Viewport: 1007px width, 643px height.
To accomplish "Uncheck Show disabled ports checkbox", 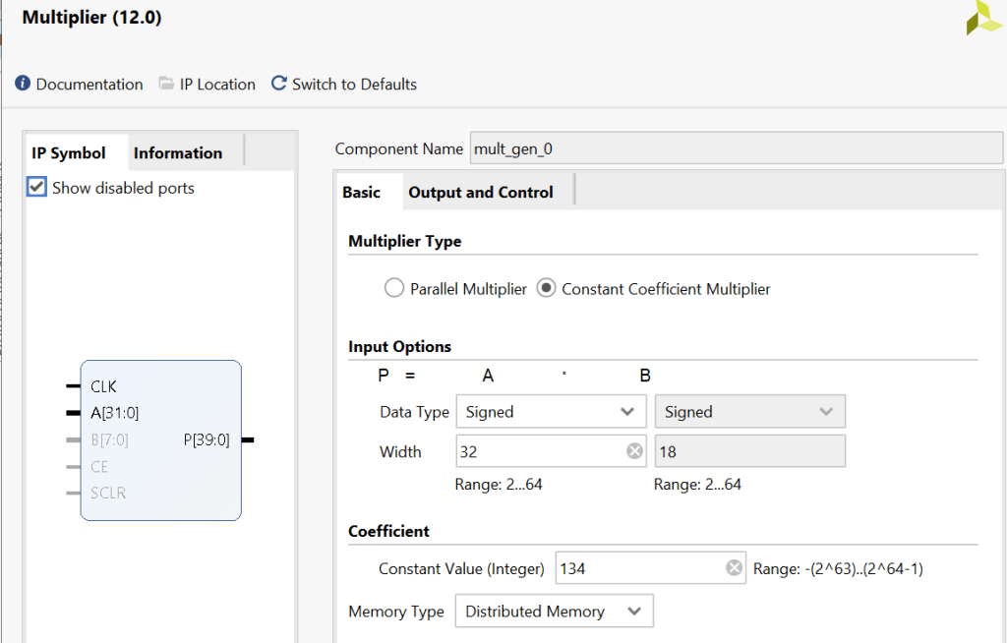I will click(x=37, y=187).
